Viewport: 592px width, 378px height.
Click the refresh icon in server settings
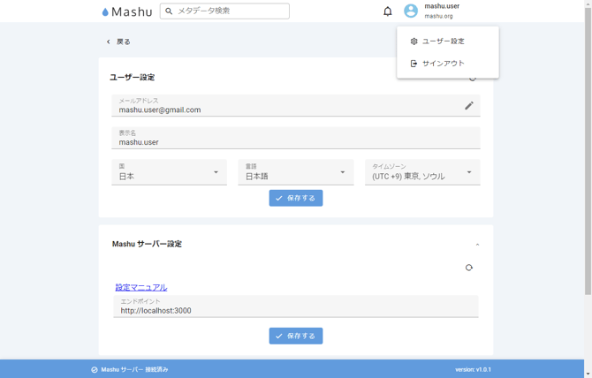(469, 268)
